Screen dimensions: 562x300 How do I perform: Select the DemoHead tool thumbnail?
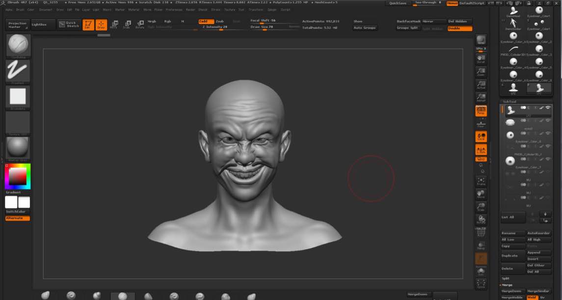[x=513, y=11]
